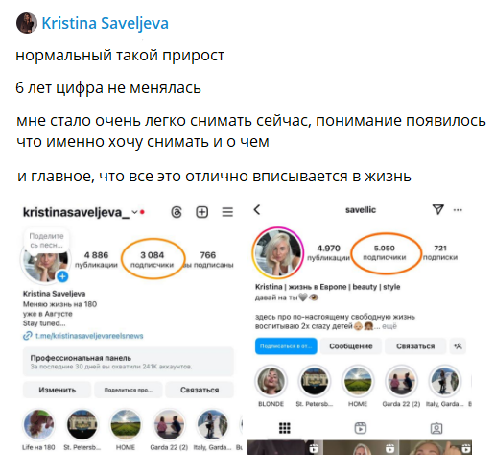Open Threads icon in left profile header
The height and width of the screenshot is (475, 495).
coord(177,212)
